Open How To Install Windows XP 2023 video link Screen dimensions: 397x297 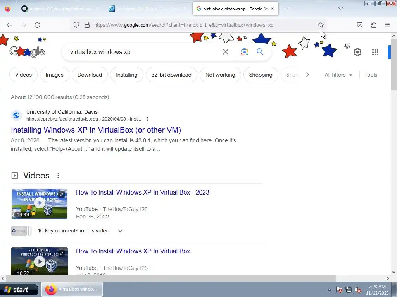tap(143, 192)
